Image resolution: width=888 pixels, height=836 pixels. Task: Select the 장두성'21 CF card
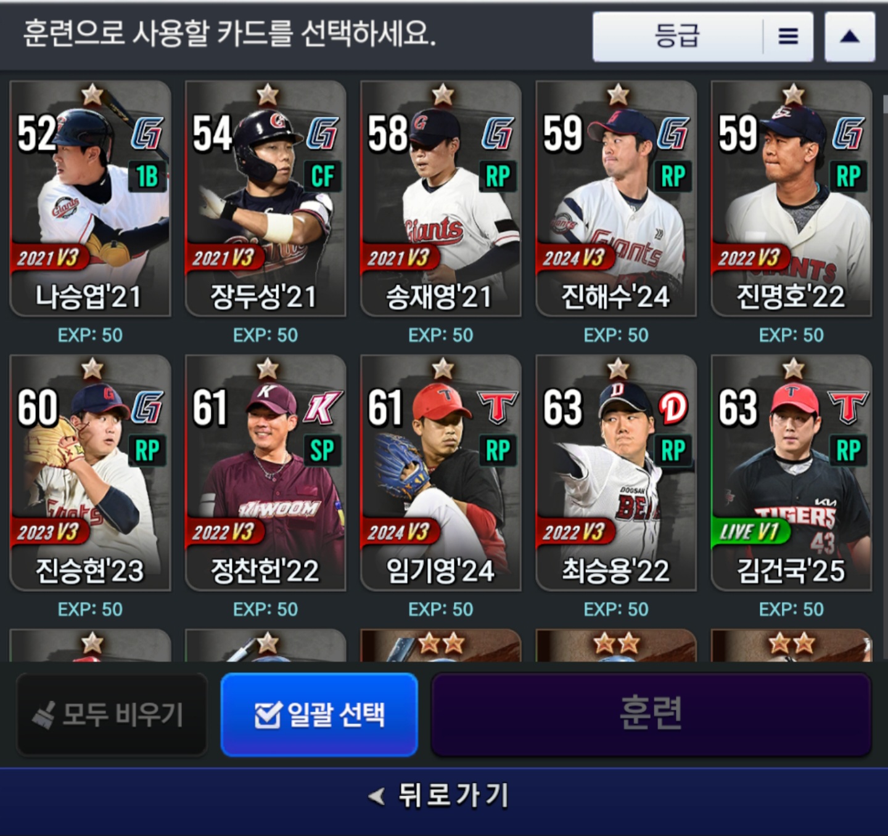(x=265, y=198)
